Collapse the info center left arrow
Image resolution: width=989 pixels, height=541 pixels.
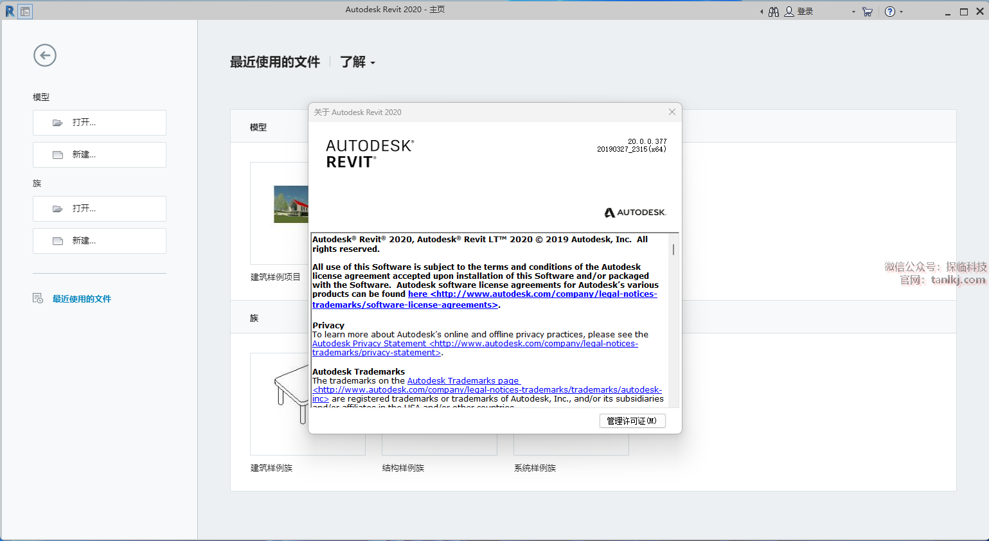(x=762, y=12)
